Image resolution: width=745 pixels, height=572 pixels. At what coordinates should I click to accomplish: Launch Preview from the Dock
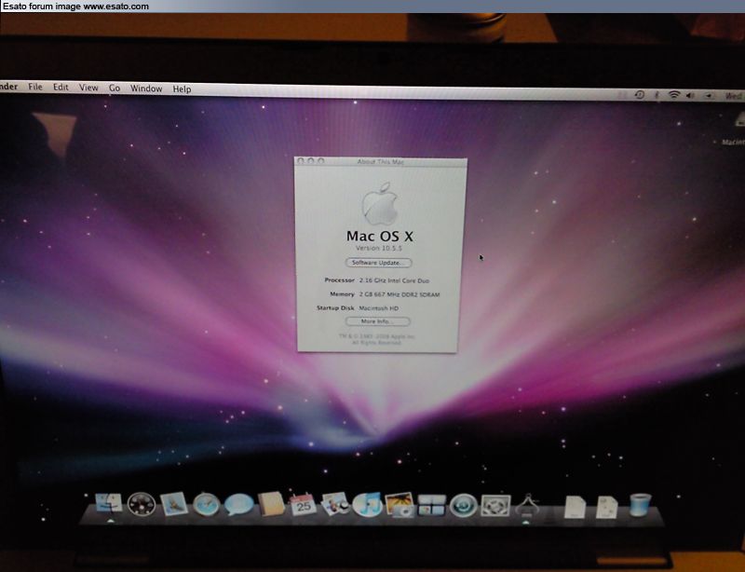335,504
